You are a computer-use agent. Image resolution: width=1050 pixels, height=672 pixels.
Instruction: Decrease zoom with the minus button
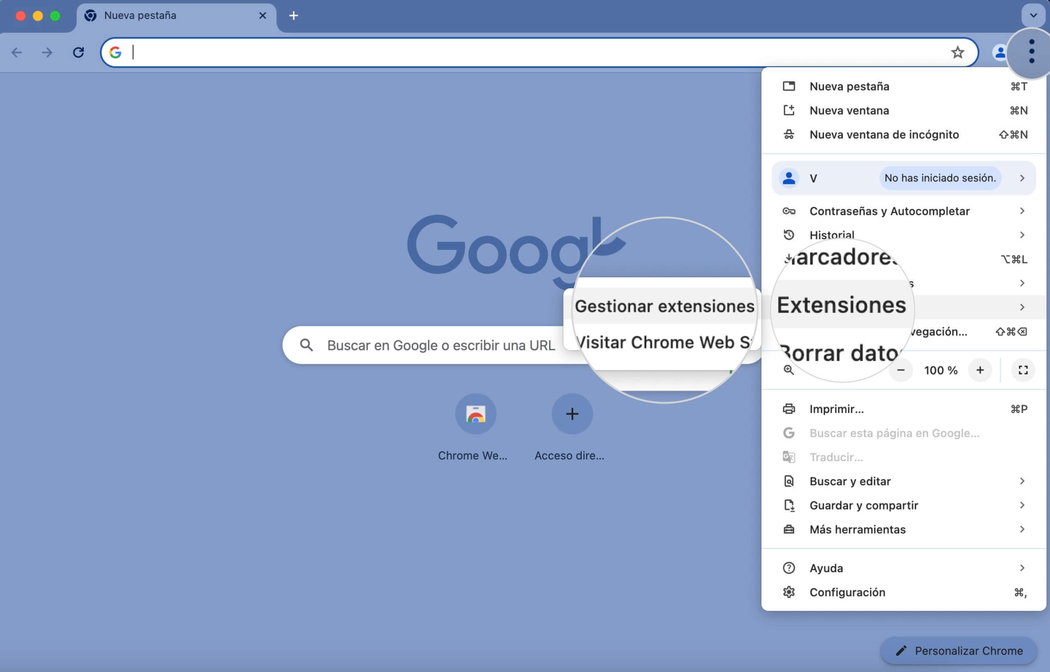[x=901, y=370]
